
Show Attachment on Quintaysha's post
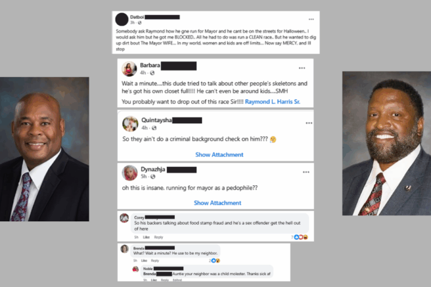(219, 155)
